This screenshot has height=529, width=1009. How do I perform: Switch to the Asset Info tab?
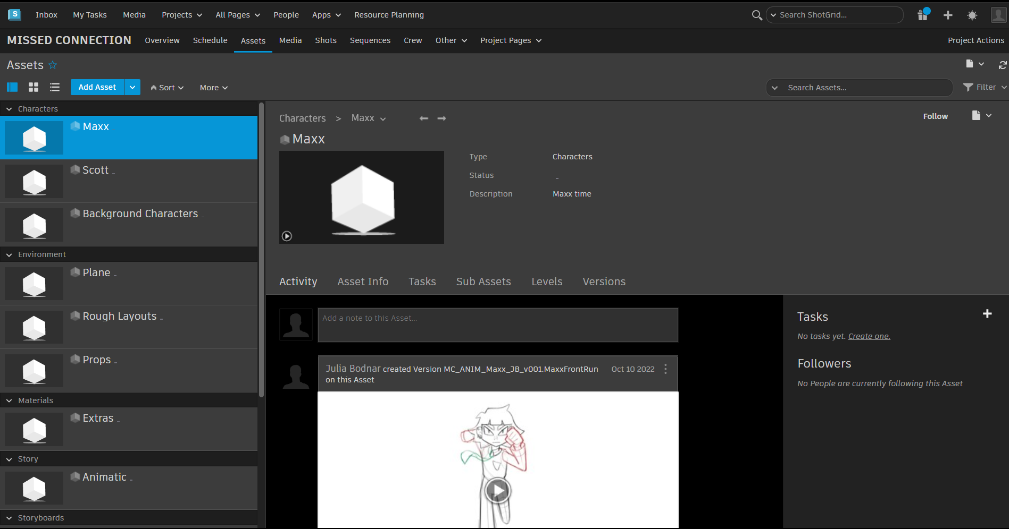[363, 281]
